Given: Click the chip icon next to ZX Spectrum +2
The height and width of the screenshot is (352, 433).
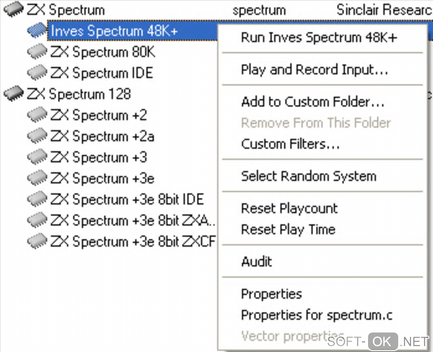Looking at the screenshot, I should (x=37, y=115).
